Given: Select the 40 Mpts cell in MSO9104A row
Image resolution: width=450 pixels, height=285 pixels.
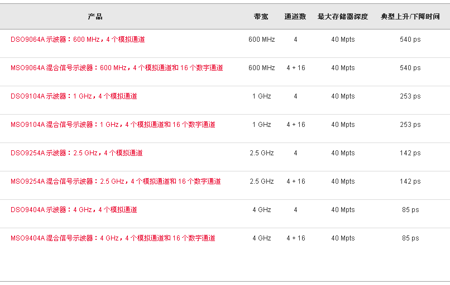Looking at the screenshot, I should point(343,125).
